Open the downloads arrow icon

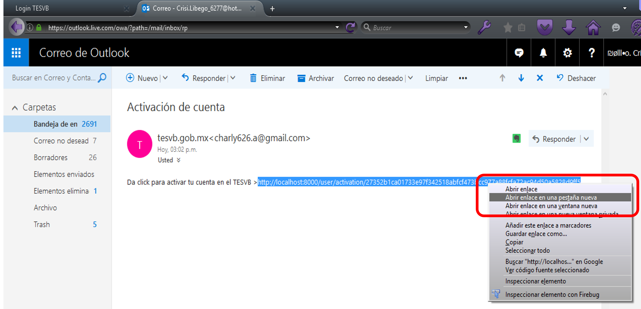coord(569,27)
